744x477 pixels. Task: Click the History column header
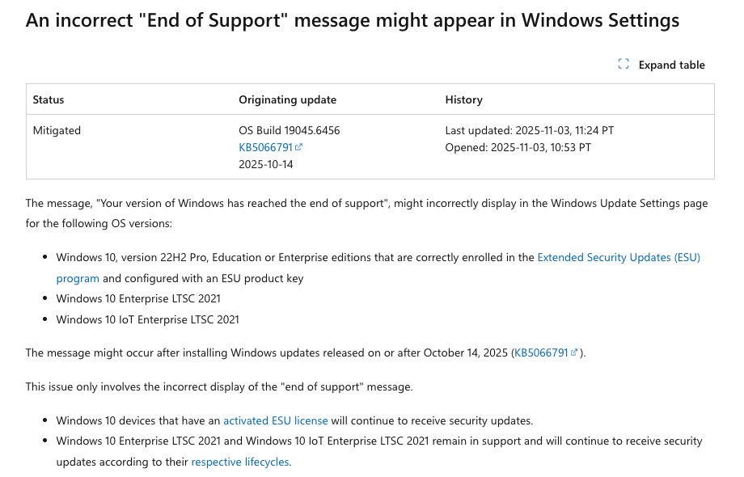pyautogui.click(x=463, y=99)
